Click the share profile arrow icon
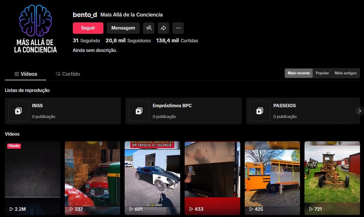Image resolution: width=364 pixels, height=217 pixels. [x=163, y=28]
